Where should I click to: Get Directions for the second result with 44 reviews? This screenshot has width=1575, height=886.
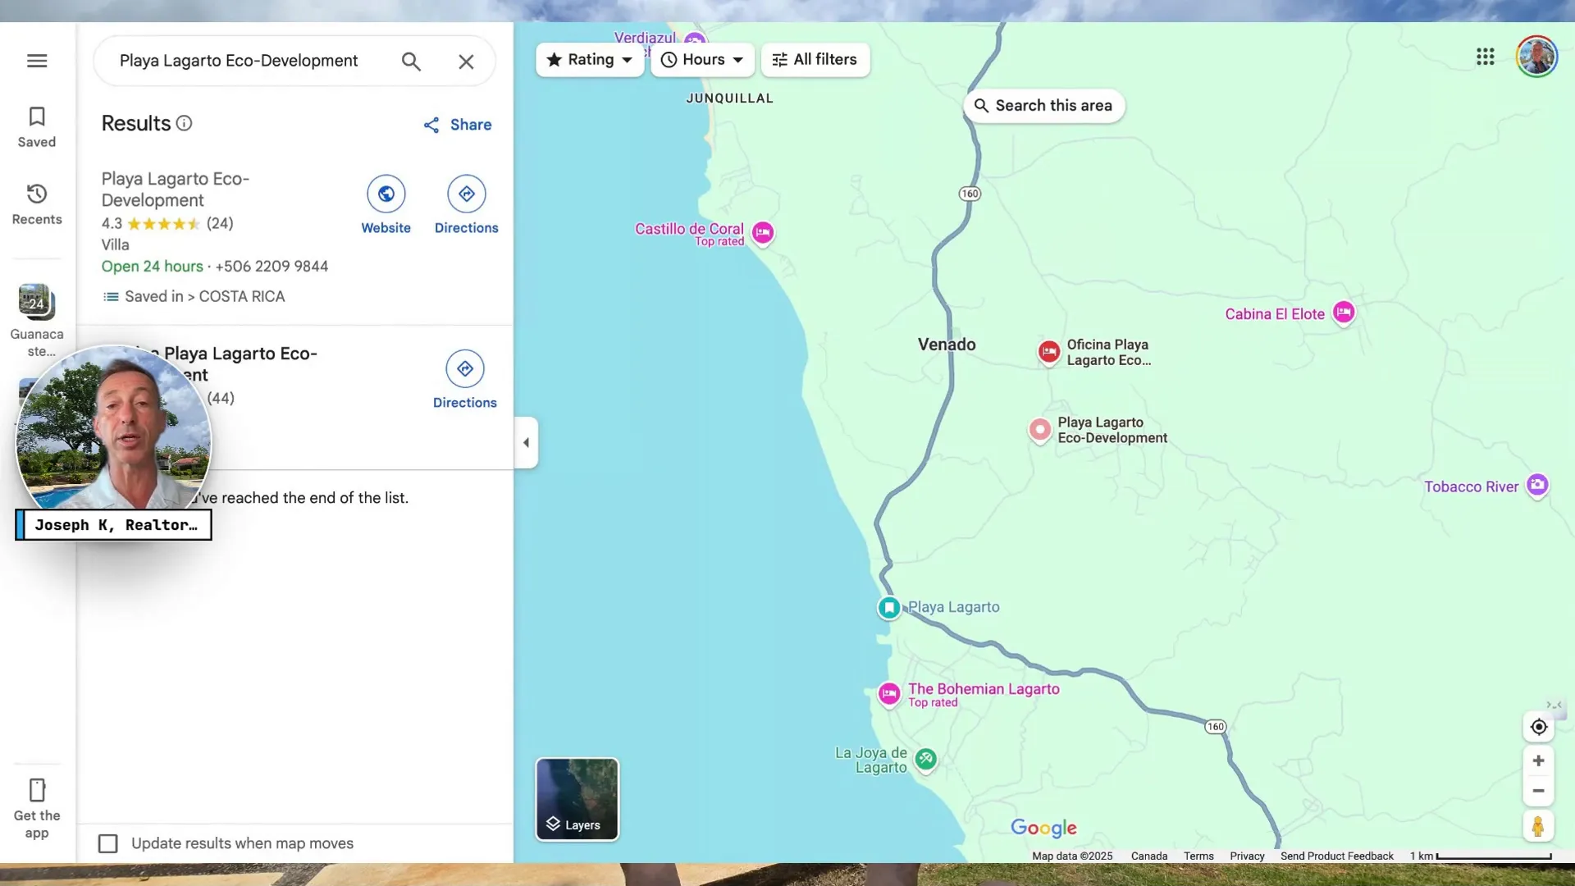pyautogui.click(x=465, y=380)
